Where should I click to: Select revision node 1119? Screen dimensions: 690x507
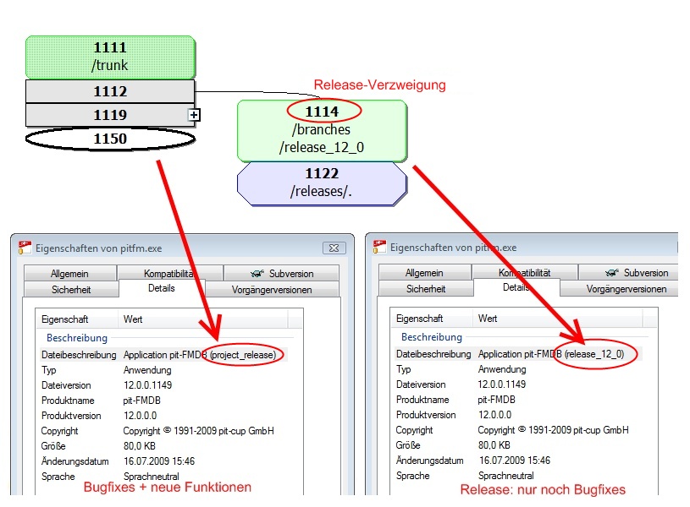click(110, 115)
